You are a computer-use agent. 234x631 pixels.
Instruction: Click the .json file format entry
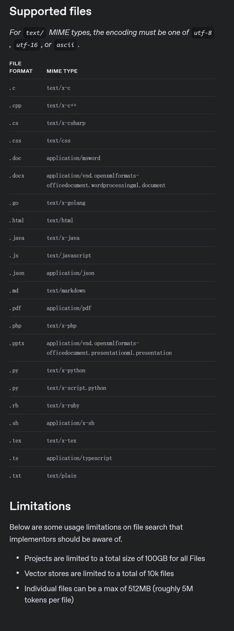17,273
